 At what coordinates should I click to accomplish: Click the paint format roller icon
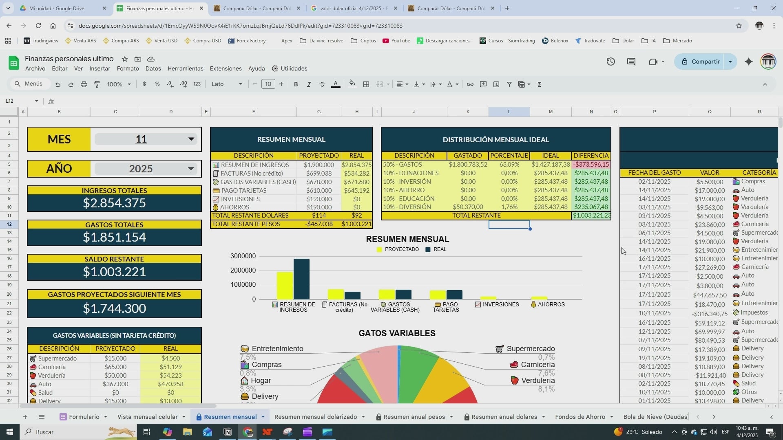tap(97, 84)
